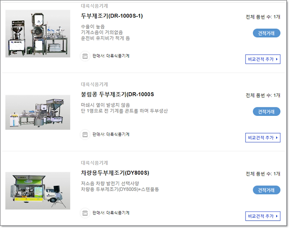
Task: Click the seller store icon for DR-1000S-1
Action: [x=85, y=56]
